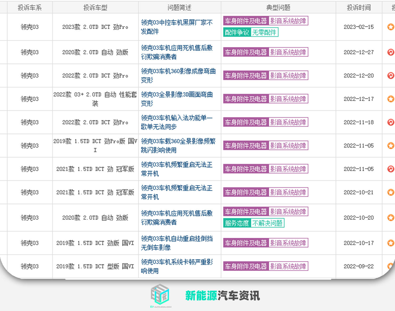Click the 服务态度 不解决问题 tag
Viewport: 395px width, 311px height.
(254, 223)
